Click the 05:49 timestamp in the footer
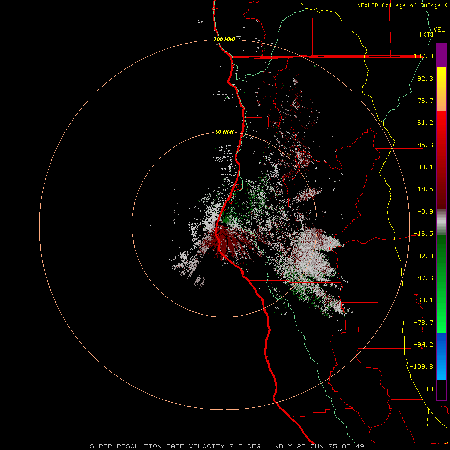 coord(353,446)
